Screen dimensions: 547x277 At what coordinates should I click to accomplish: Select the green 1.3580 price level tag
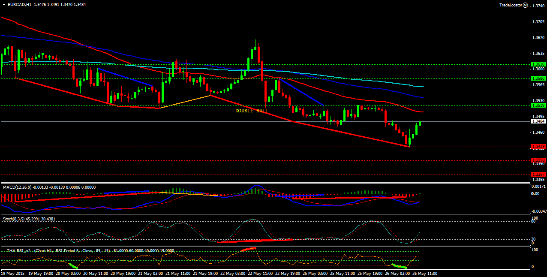click(538, 78)
